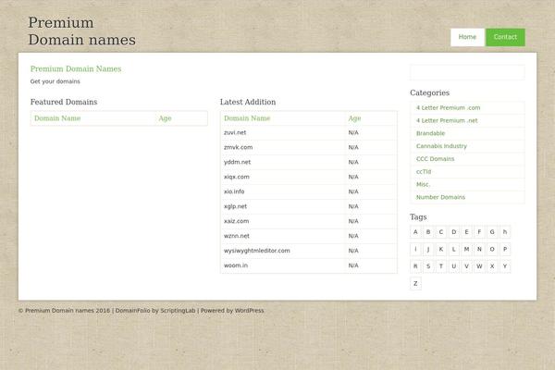The image size is (555, 370).
Task: Open the xiqx.com domain
Action: (237, 177)
